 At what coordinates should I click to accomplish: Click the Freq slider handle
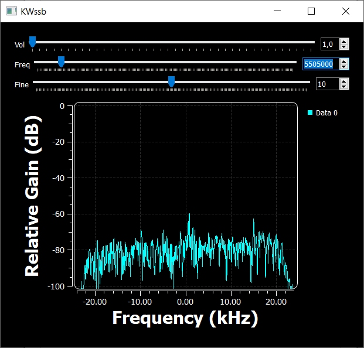61,62
